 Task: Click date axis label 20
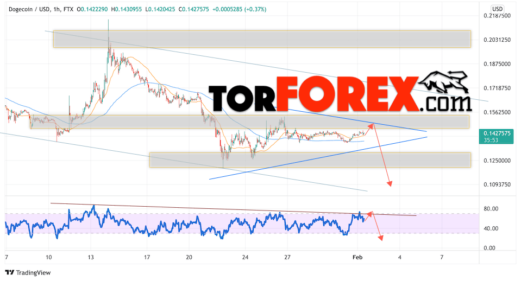click(189, 257)
